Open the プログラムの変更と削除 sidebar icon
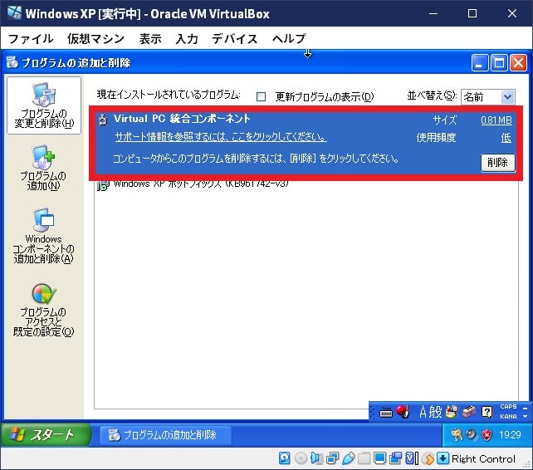Screen dimensions: 533x470 point(44,105)
